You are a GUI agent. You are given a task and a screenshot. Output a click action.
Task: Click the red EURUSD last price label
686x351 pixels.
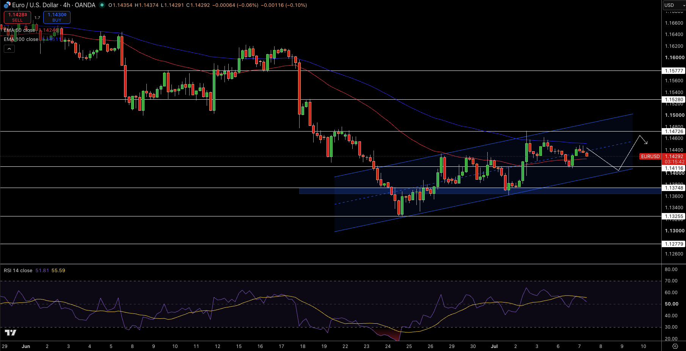650,157
